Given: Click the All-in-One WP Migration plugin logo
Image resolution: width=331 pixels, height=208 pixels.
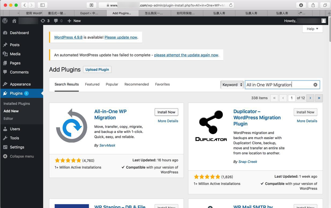Looking at the screenshot, I should click(x=72, y=125).
